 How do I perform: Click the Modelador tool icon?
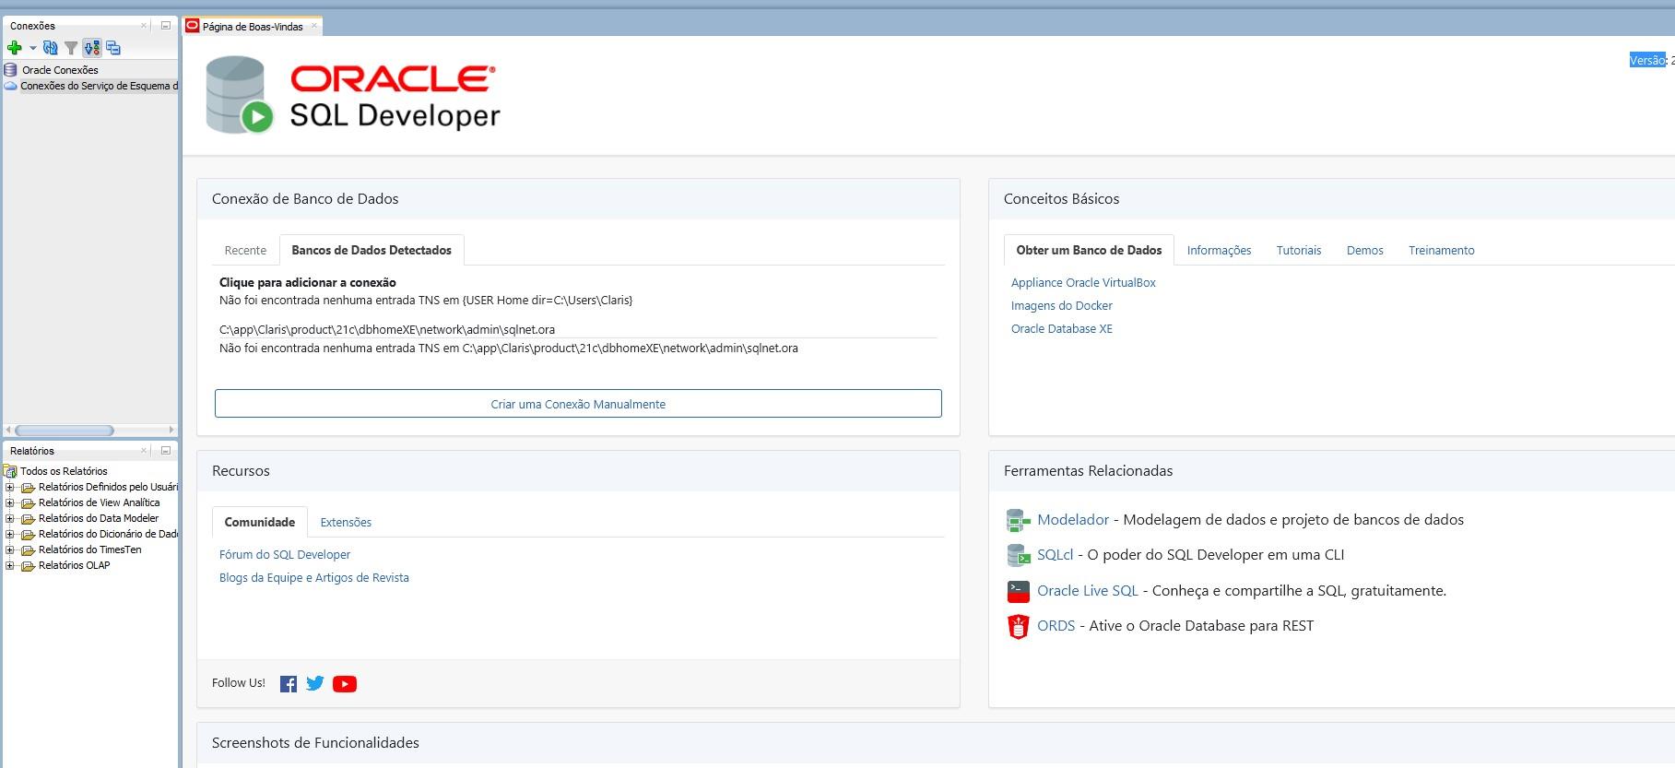pyautogui.click(x=1018, y=520)
